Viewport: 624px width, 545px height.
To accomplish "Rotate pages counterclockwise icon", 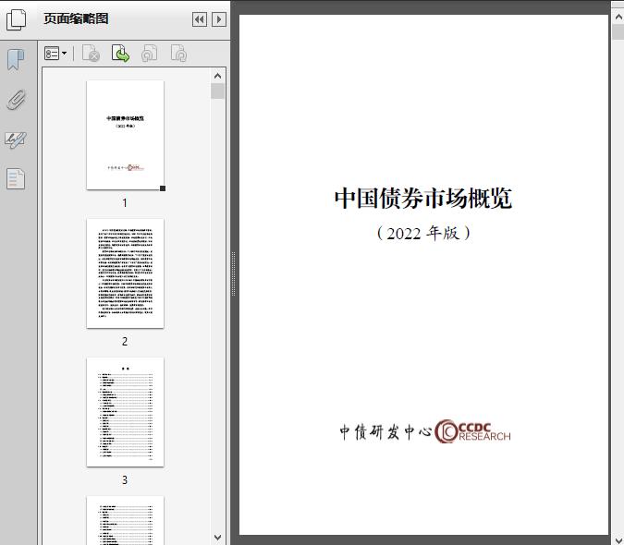I will 149,54.
